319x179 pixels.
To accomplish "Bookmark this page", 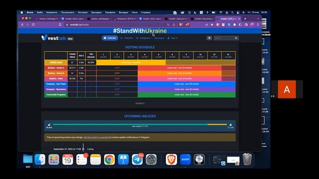I will tap(60, 24).
